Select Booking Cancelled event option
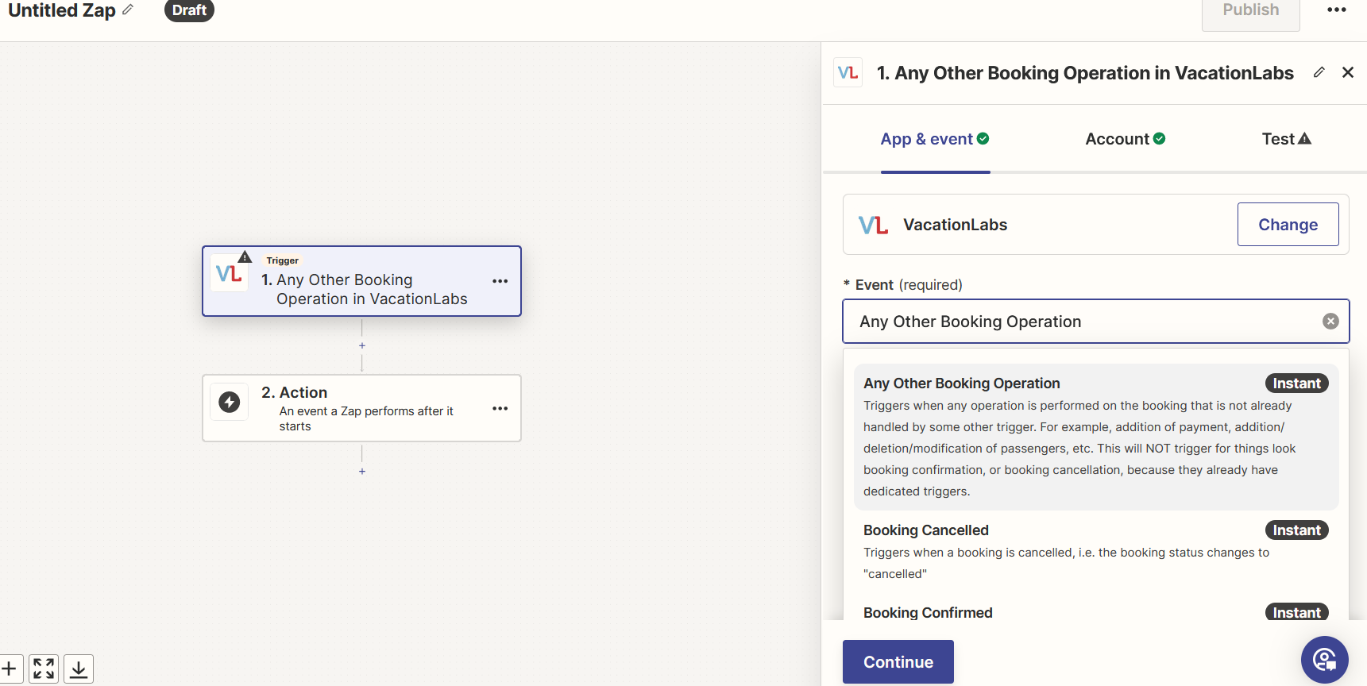1367x686 pixels. 1095,552
